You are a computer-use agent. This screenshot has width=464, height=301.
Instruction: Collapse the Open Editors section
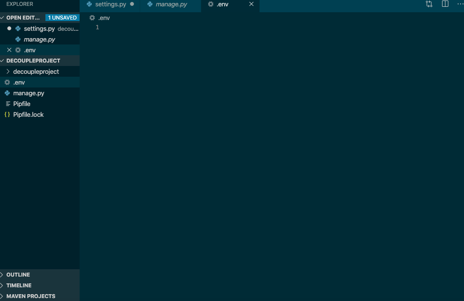coord(2,18)
